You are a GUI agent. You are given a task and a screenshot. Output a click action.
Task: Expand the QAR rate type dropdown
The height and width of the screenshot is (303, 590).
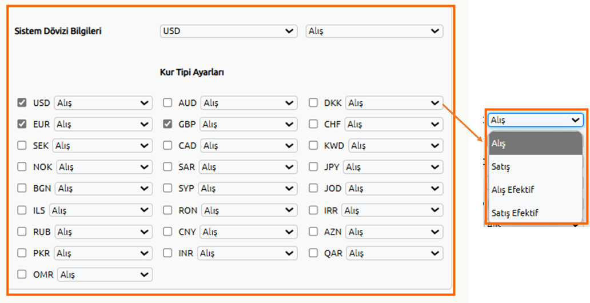pyautogui.click(x=394, y=253)
